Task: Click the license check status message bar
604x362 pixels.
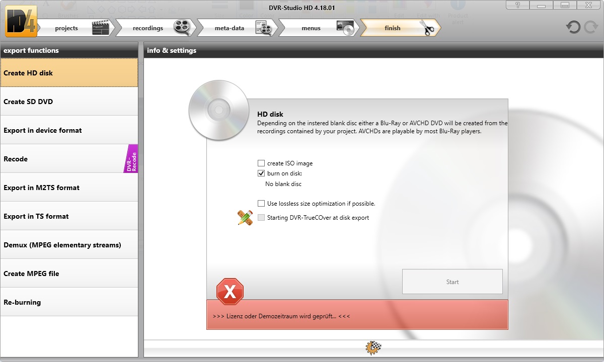Action: pos(357,316)
